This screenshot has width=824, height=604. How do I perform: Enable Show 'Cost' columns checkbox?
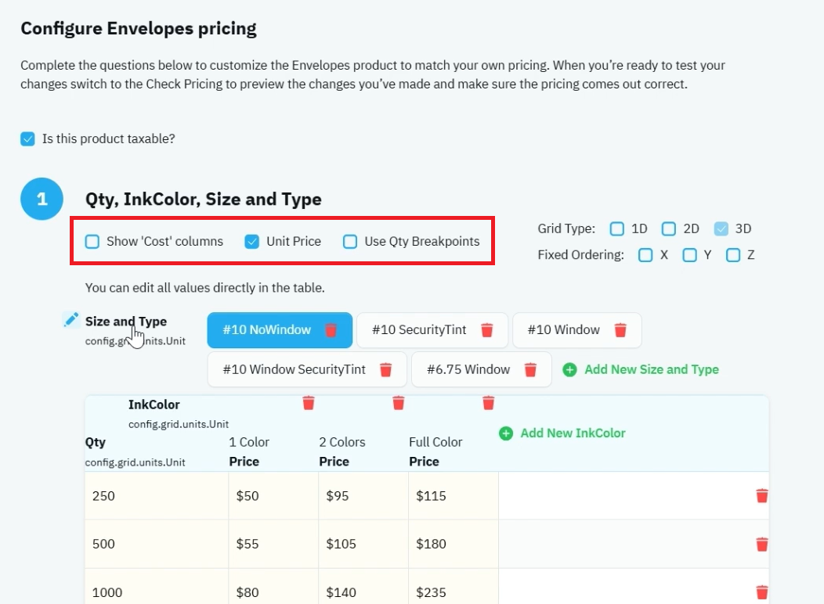click(x=92, y=242)
